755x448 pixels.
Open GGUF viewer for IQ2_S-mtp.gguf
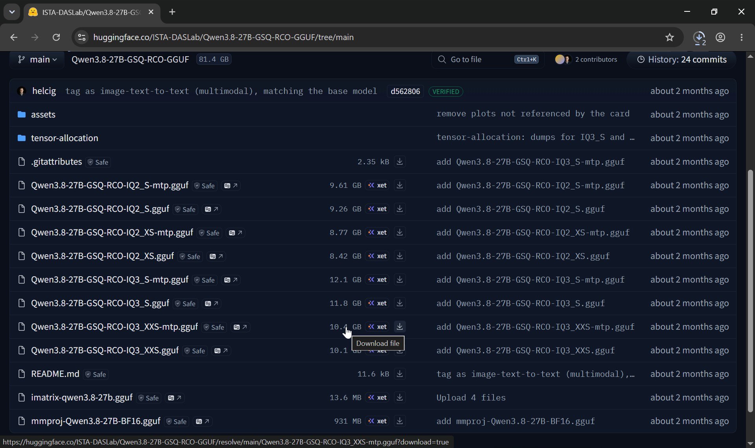231,185
